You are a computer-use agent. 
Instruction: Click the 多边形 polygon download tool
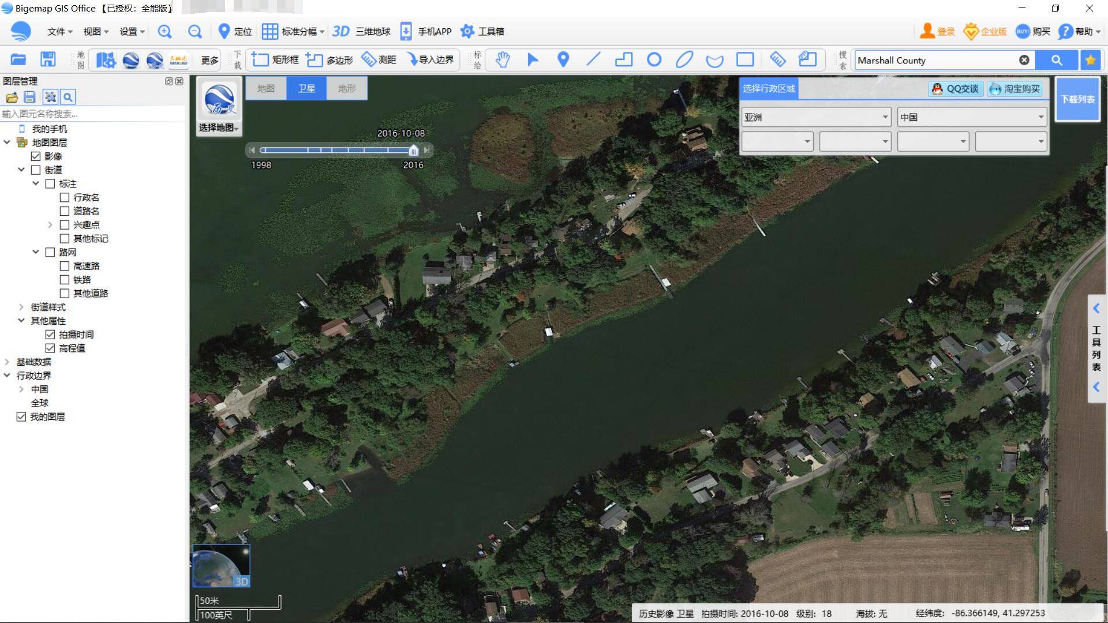pyautogui.click(x=329, y=59)
